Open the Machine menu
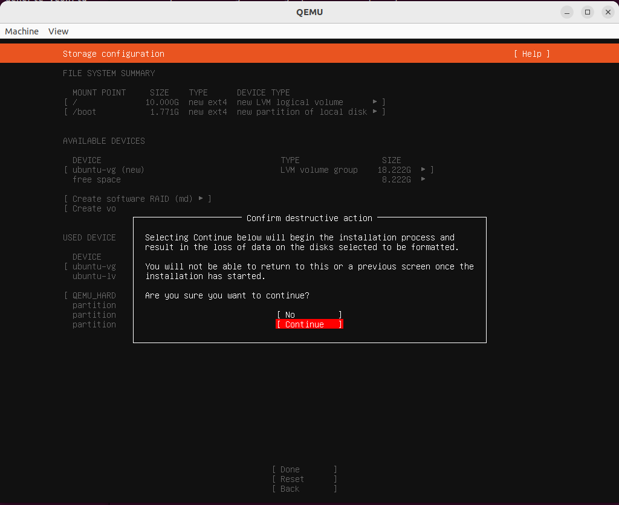The width and height of the screenshot is (619, 505). pos(22,31)
